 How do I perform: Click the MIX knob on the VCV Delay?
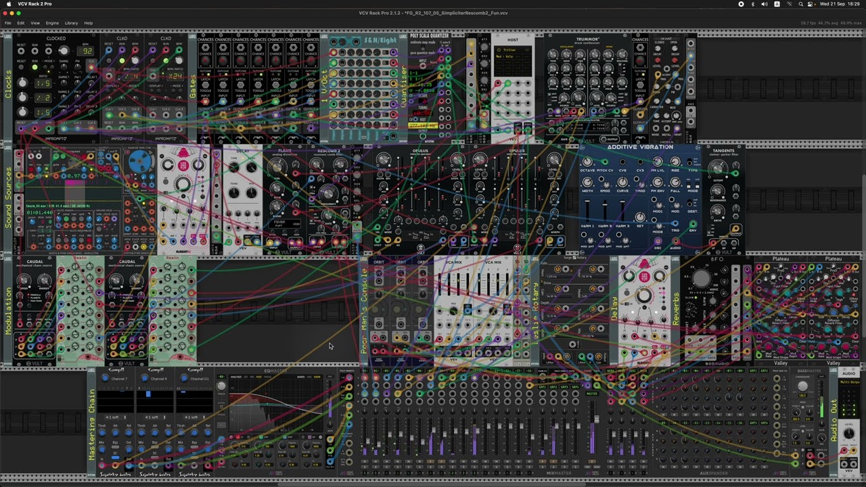click(250, 193)
